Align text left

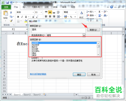click(46, 16)
